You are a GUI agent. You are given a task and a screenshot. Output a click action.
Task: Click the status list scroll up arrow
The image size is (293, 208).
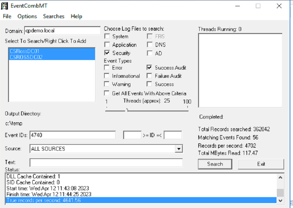tap(280, 177)
